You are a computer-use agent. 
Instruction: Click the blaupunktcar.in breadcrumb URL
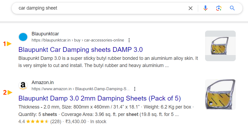point(78,40)
